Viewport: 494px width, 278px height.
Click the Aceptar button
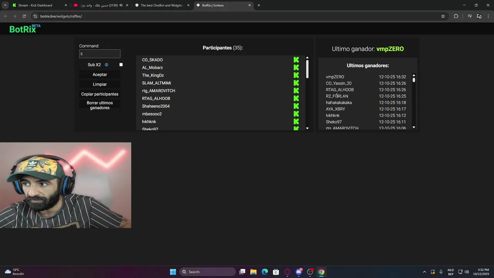tap(100, 75)
